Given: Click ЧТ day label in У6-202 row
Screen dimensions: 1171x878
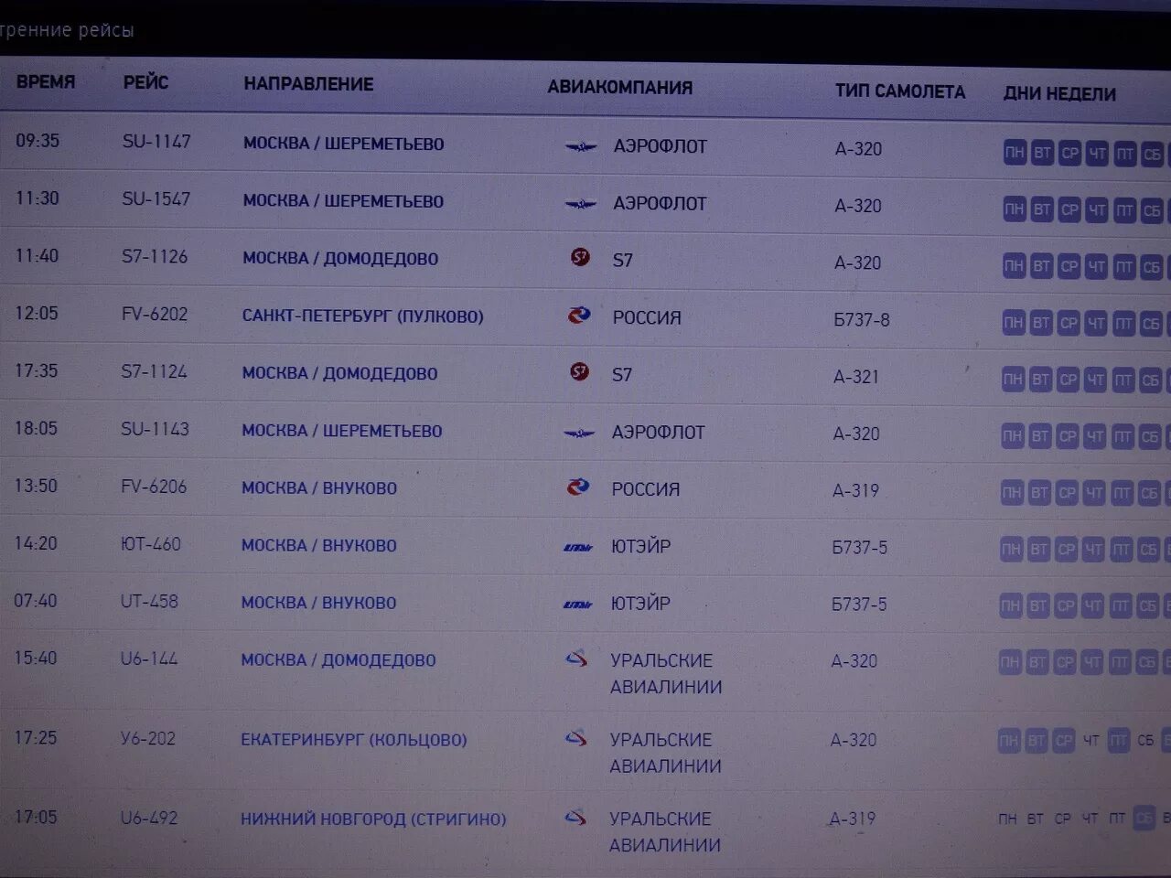Looking at the screenshot, I should click(x=1090, y=740).
